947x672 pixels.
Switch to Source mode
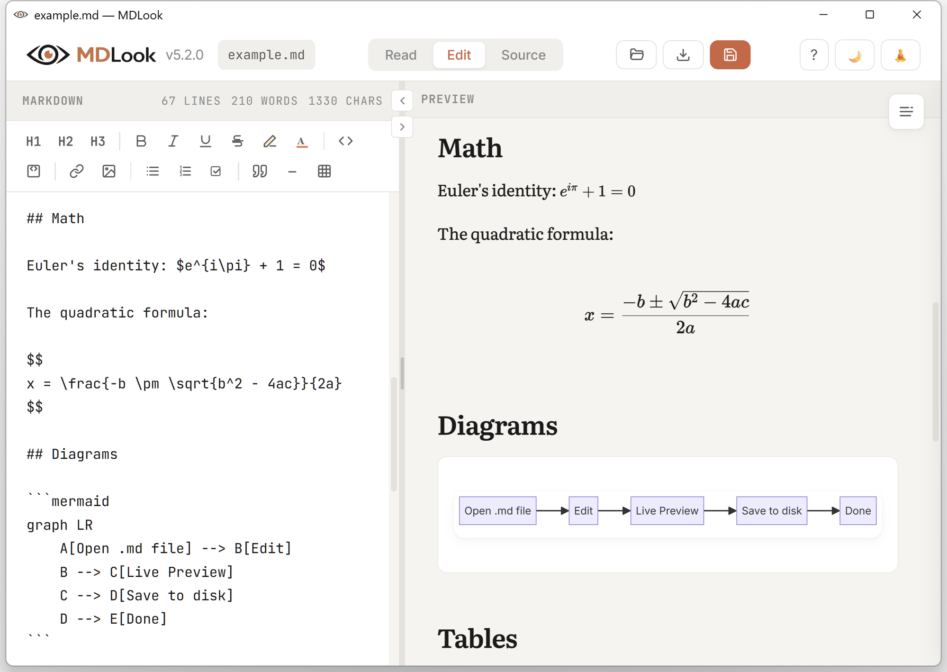click(523, 55)
